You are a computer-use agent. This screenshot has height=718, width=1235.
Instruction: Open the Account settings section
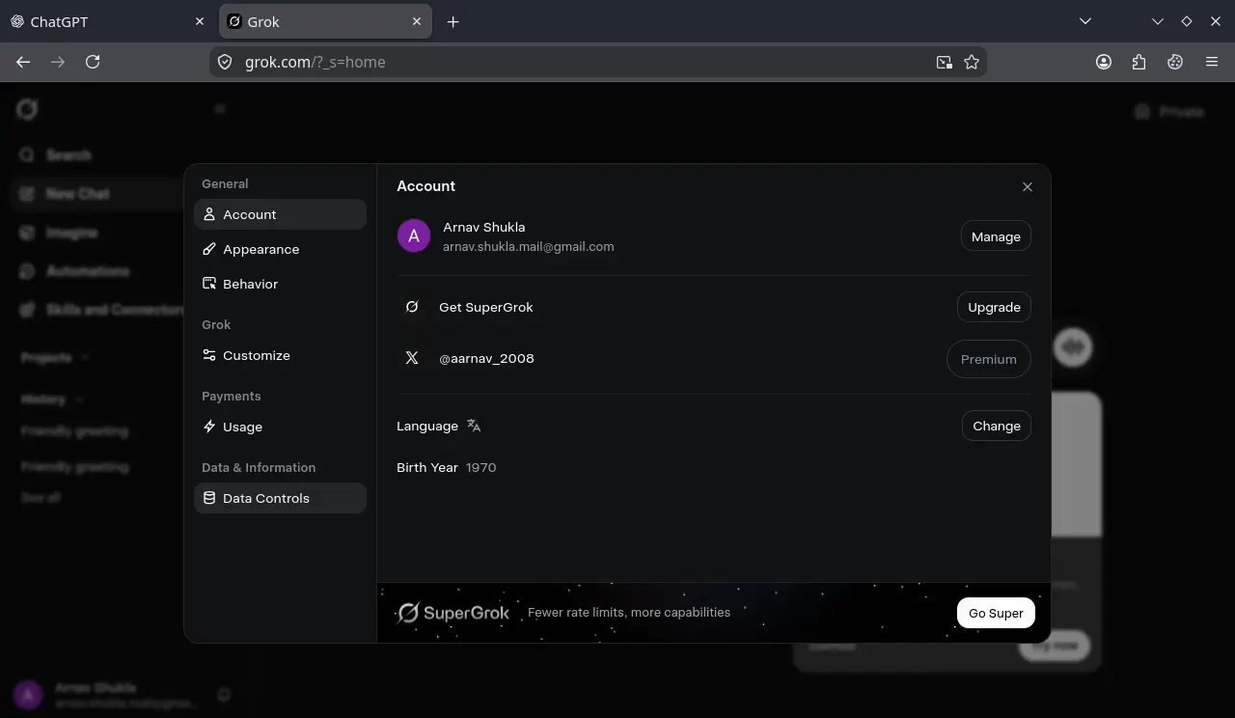tap(280, 214)
